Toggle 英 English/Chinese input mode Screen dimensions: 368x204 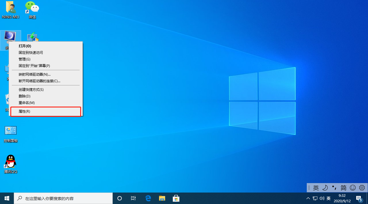click(316, 188)
